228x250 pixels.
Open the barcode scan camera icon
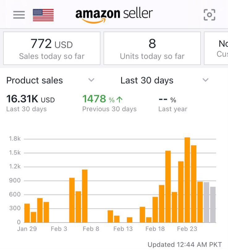click(x=209, y=15)
